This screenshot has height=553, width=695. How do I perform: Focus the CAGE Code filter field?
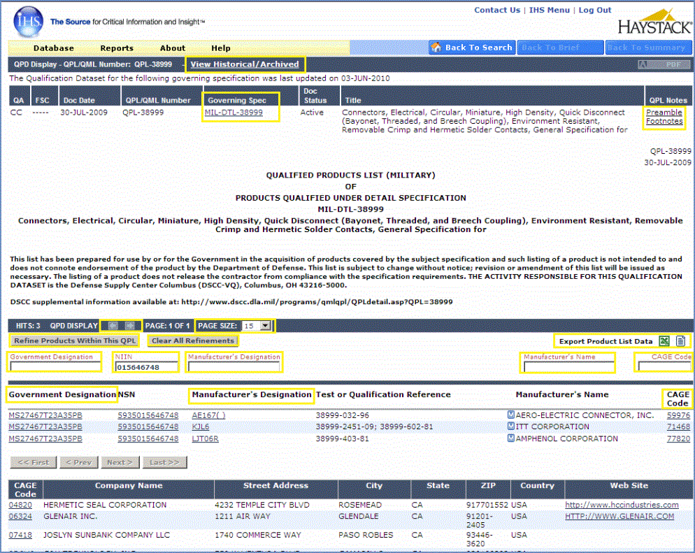[664, 366]
